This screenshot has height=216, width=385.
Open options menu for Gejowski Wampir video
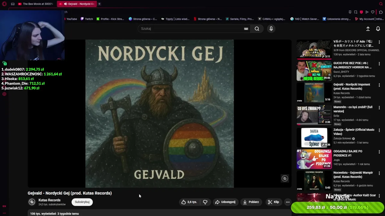click(379, 173)
